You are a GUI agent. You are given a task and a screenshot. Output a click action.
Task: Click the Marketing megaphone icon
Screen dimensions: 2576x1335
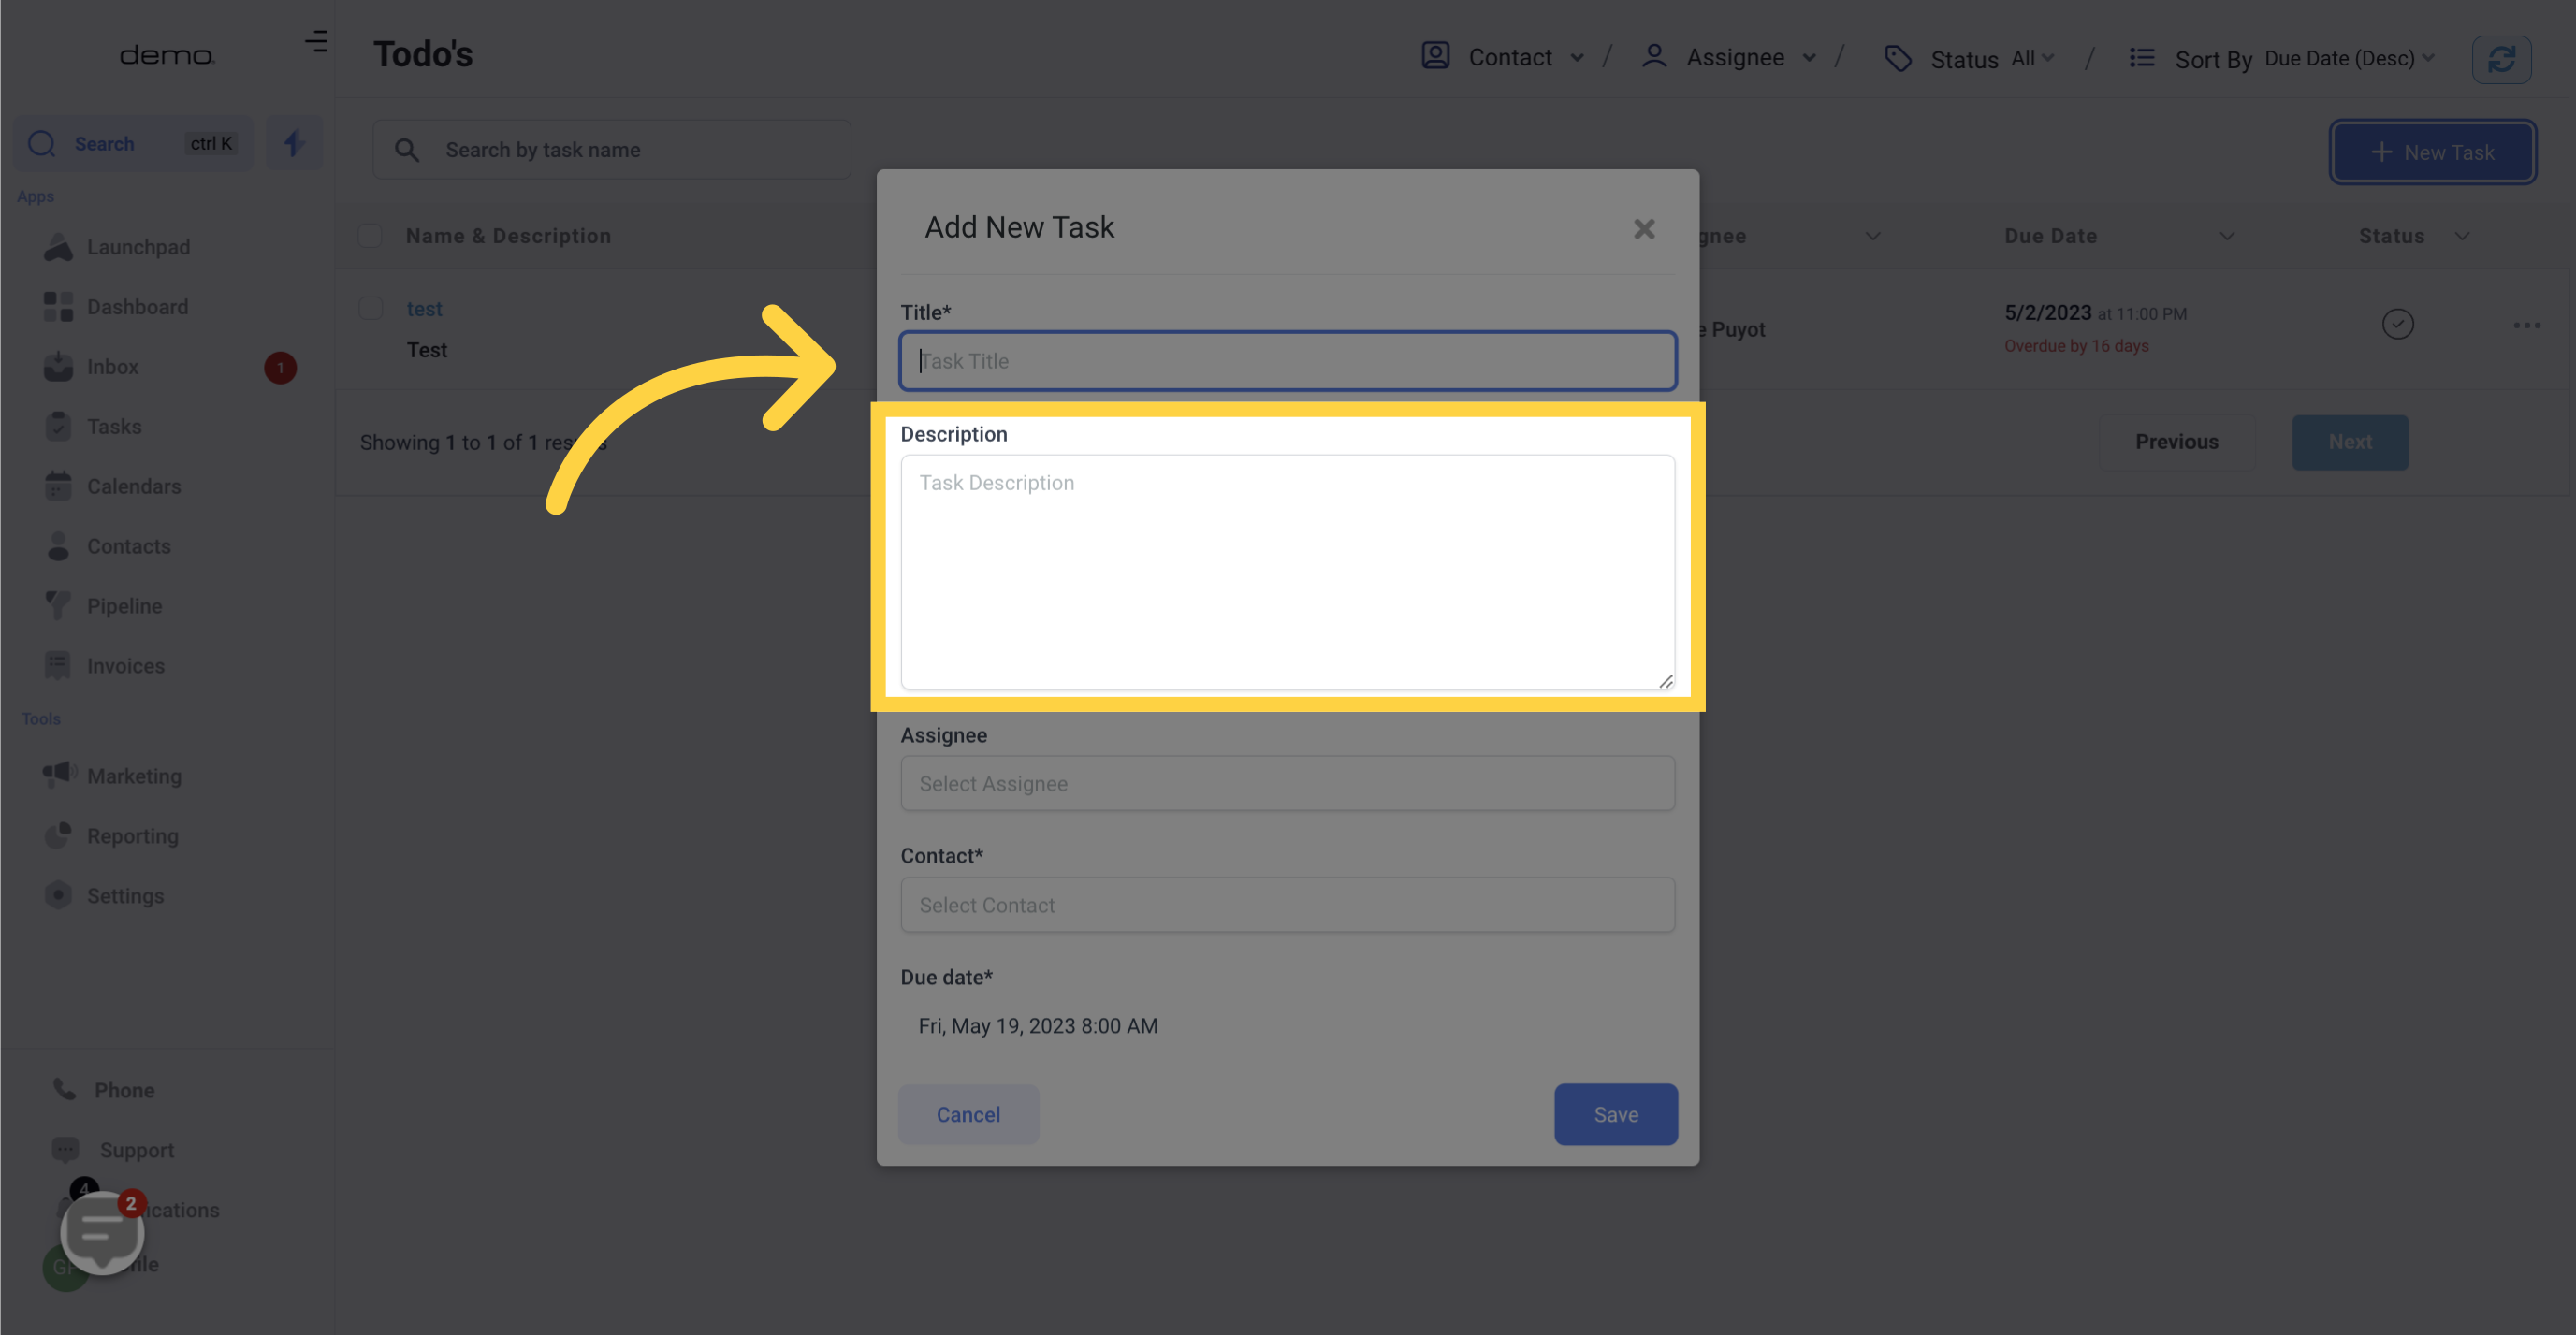coord(59,775)
